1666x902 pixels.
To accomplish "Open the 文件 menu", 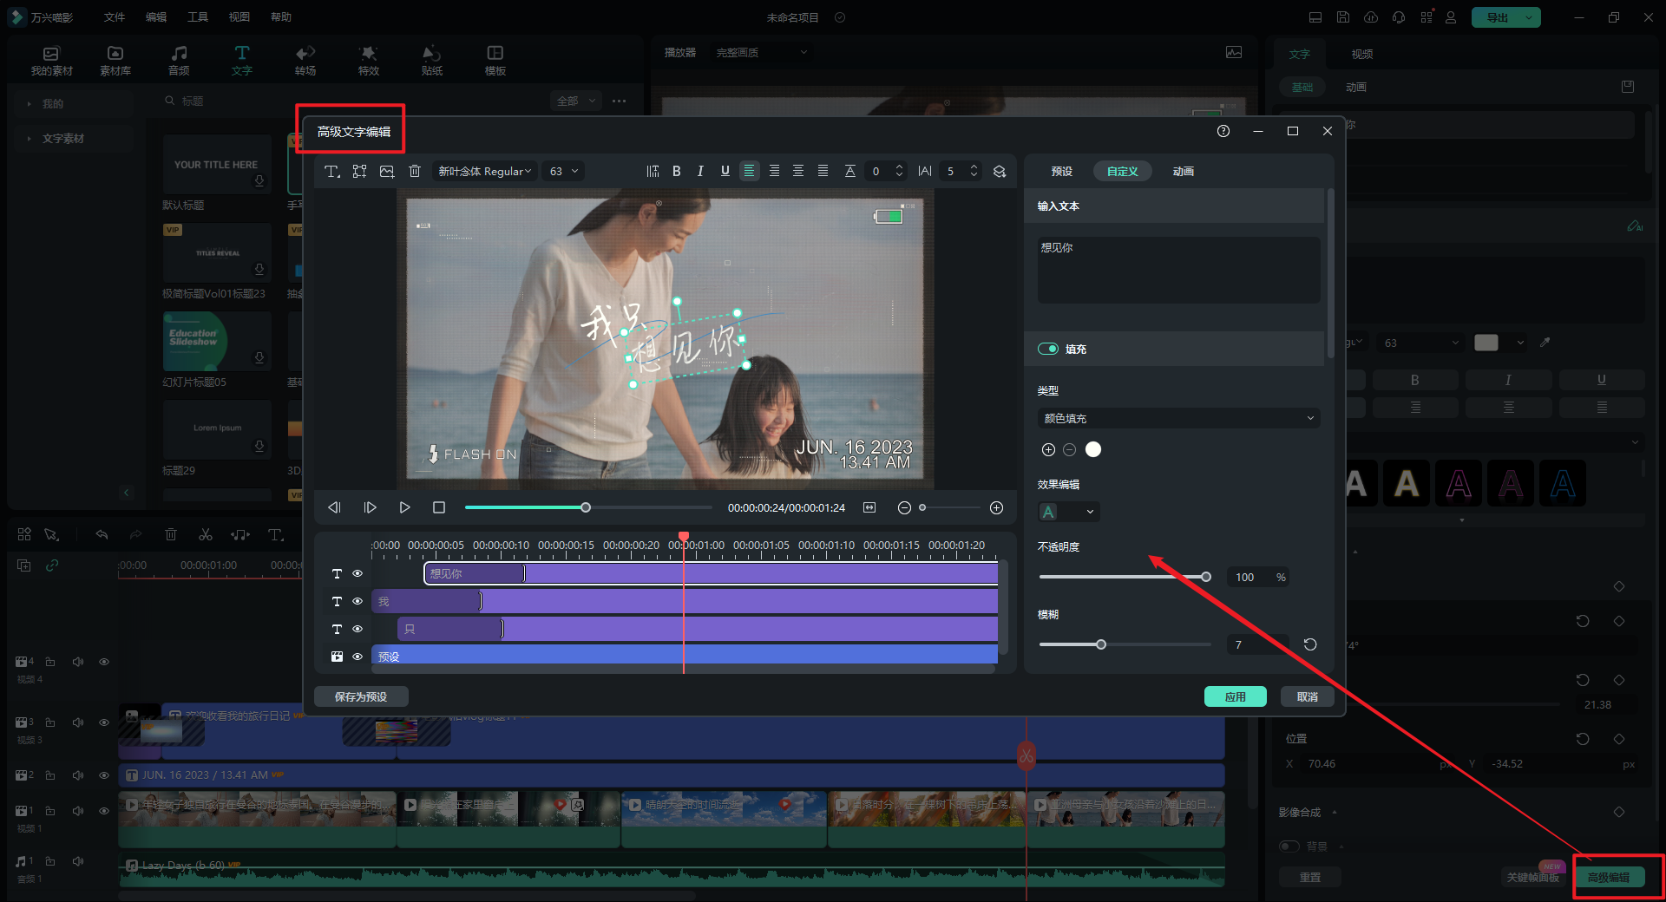I will 115,17.
